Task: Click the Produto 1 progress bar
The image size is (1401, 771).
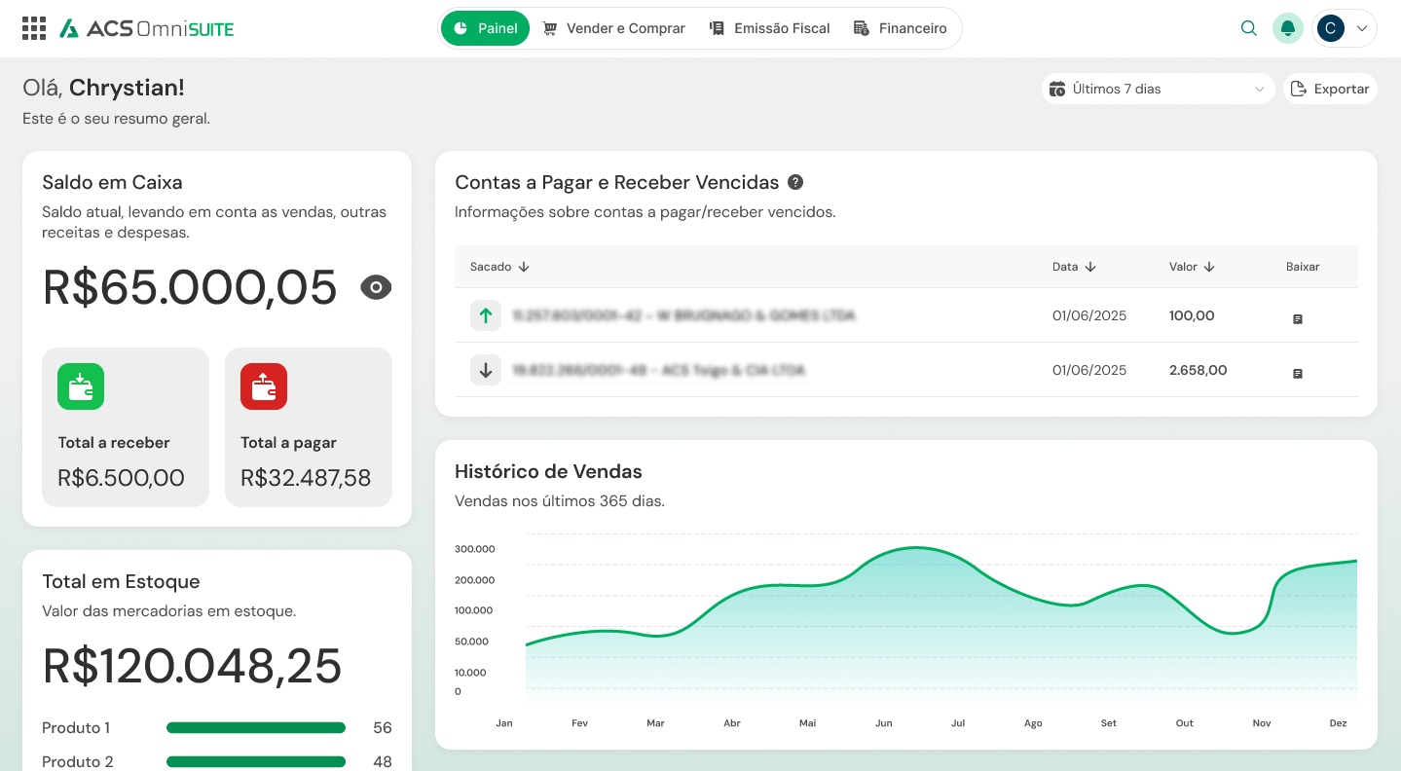Action: (255, 727)
